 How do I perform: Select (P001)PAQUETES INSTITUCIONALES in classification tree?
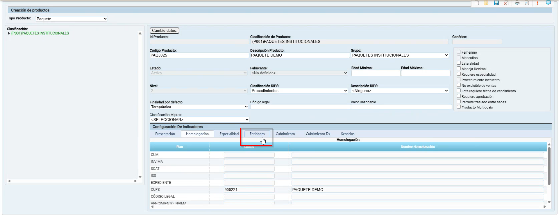(x=40, y=33)
